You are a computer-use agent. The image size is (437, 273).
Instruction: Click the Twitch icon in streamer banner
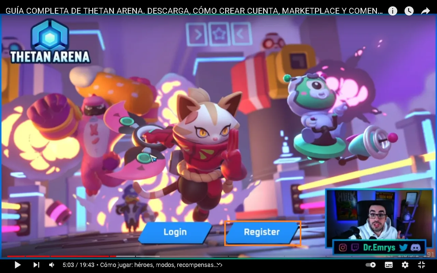click(x=355, y=247)
